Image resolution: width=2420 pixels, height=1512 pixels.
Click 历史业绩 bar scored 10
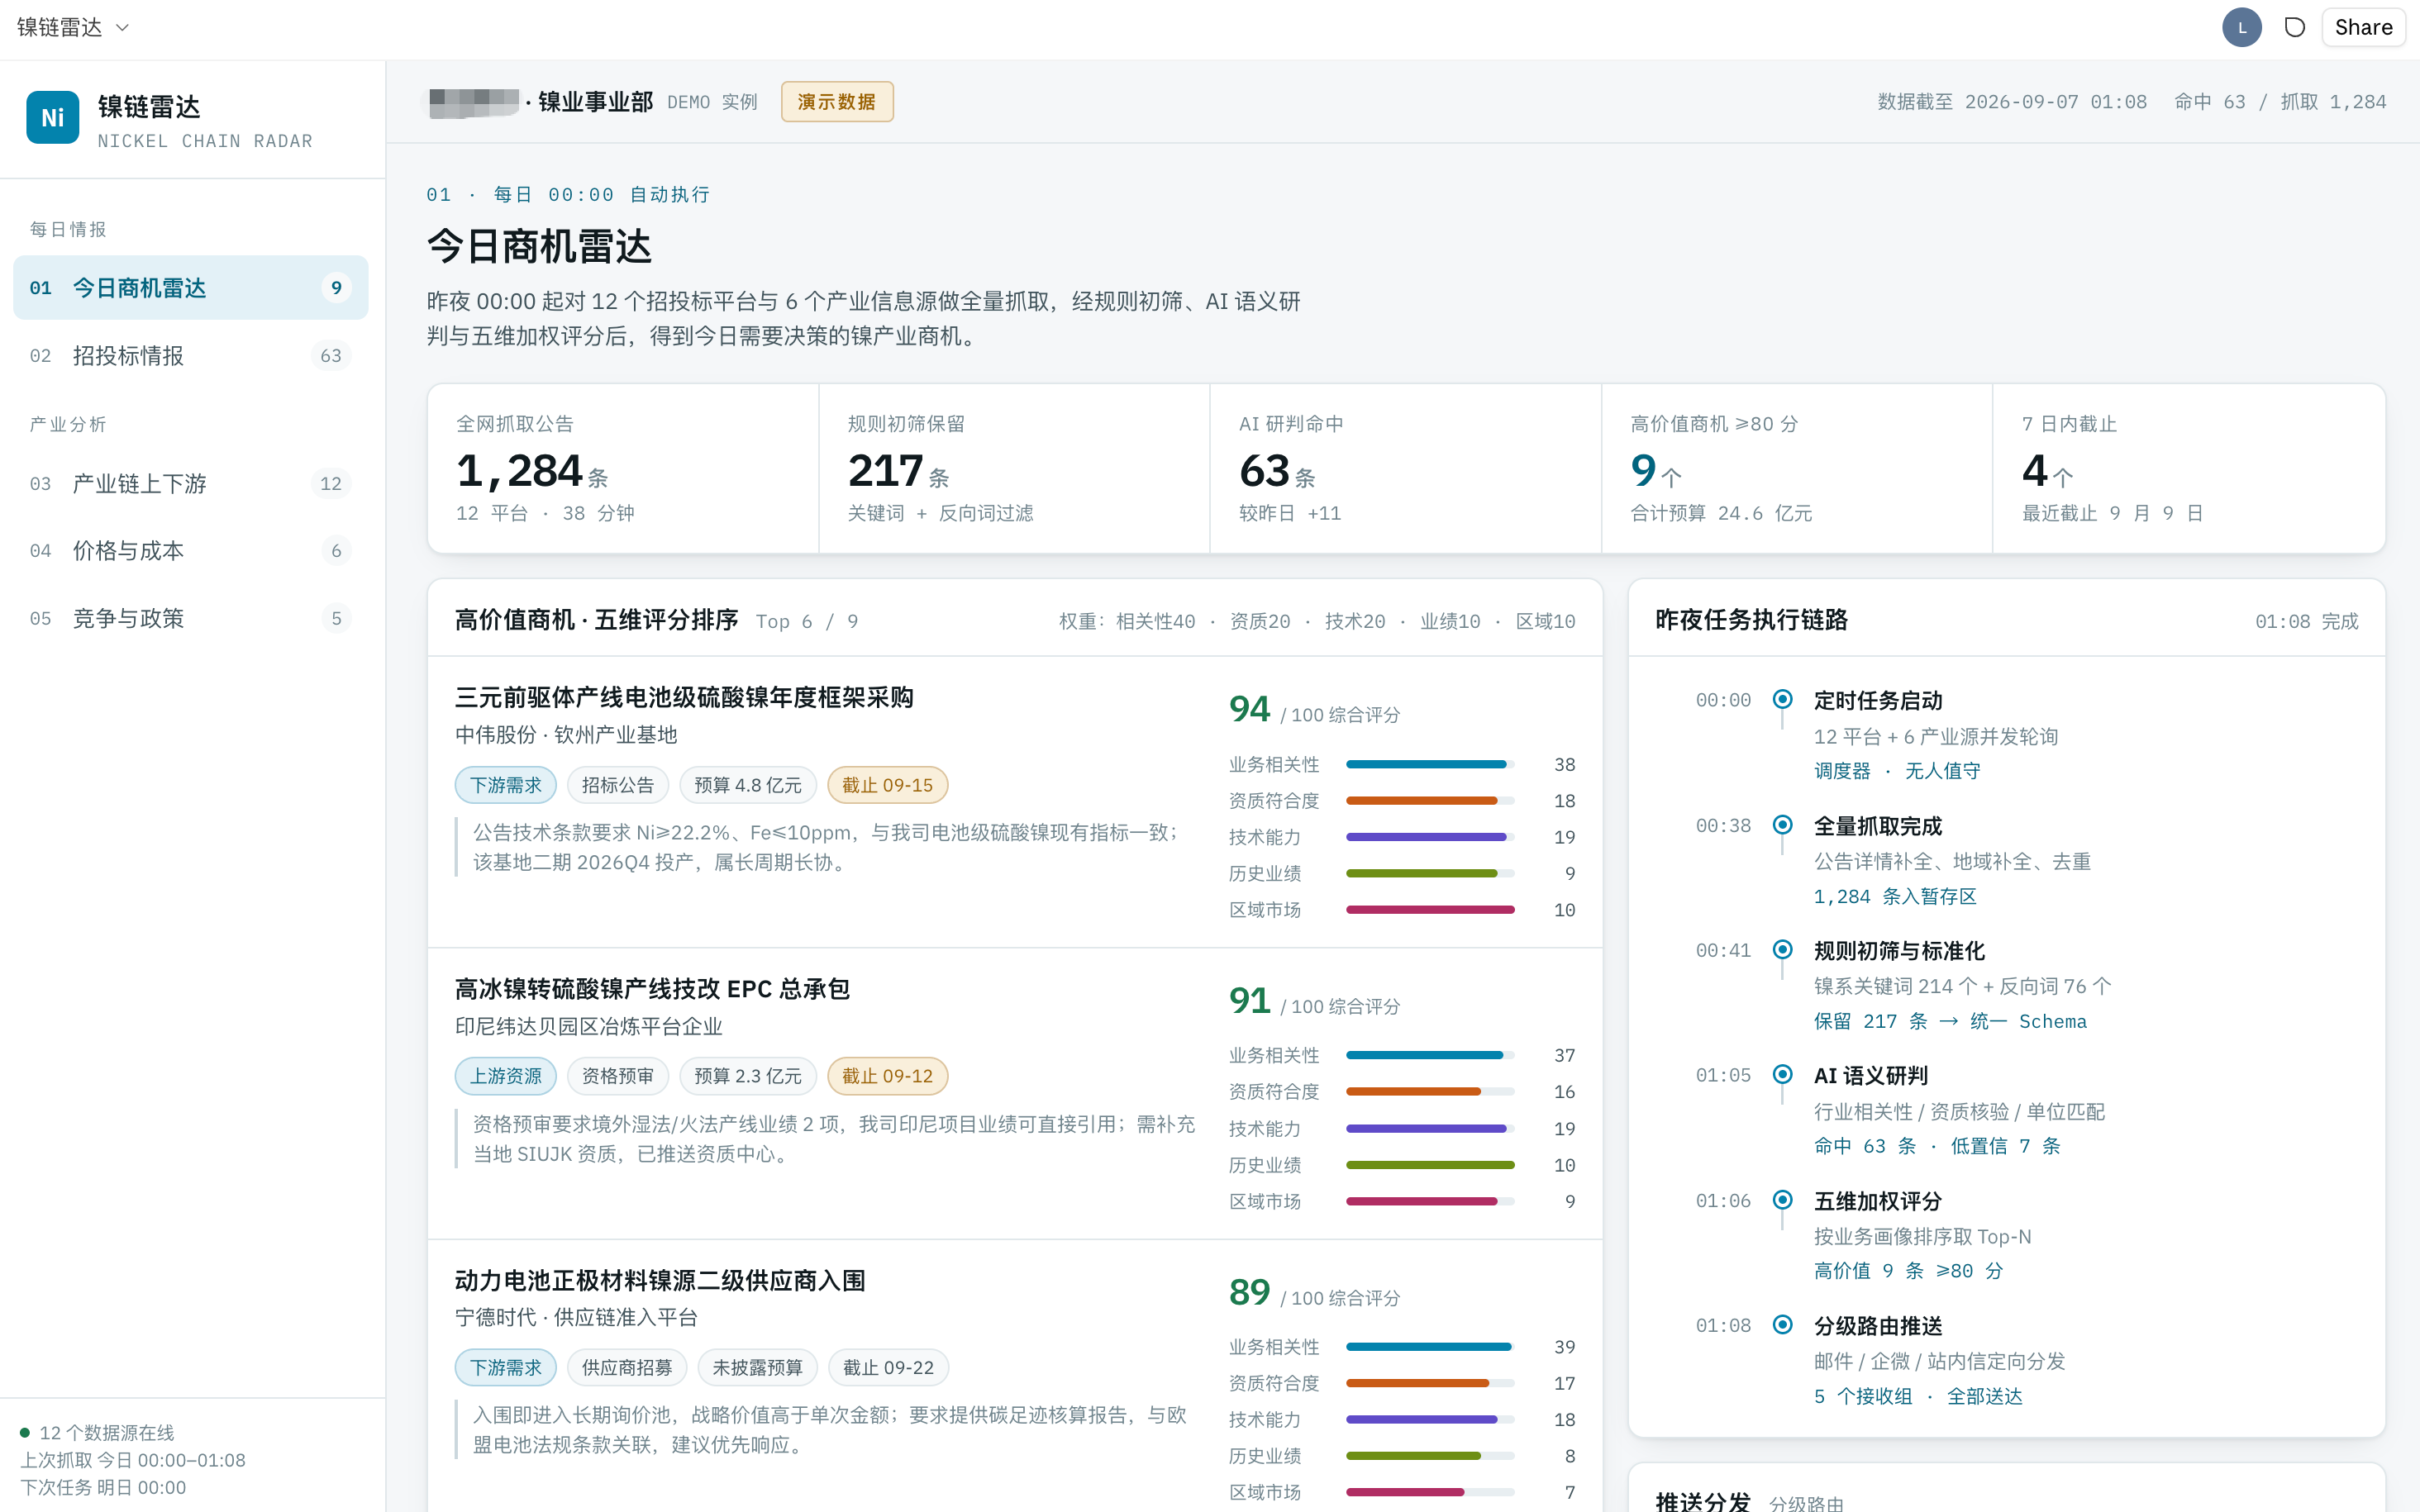pyautogui.click(x=1430, y=1165)
